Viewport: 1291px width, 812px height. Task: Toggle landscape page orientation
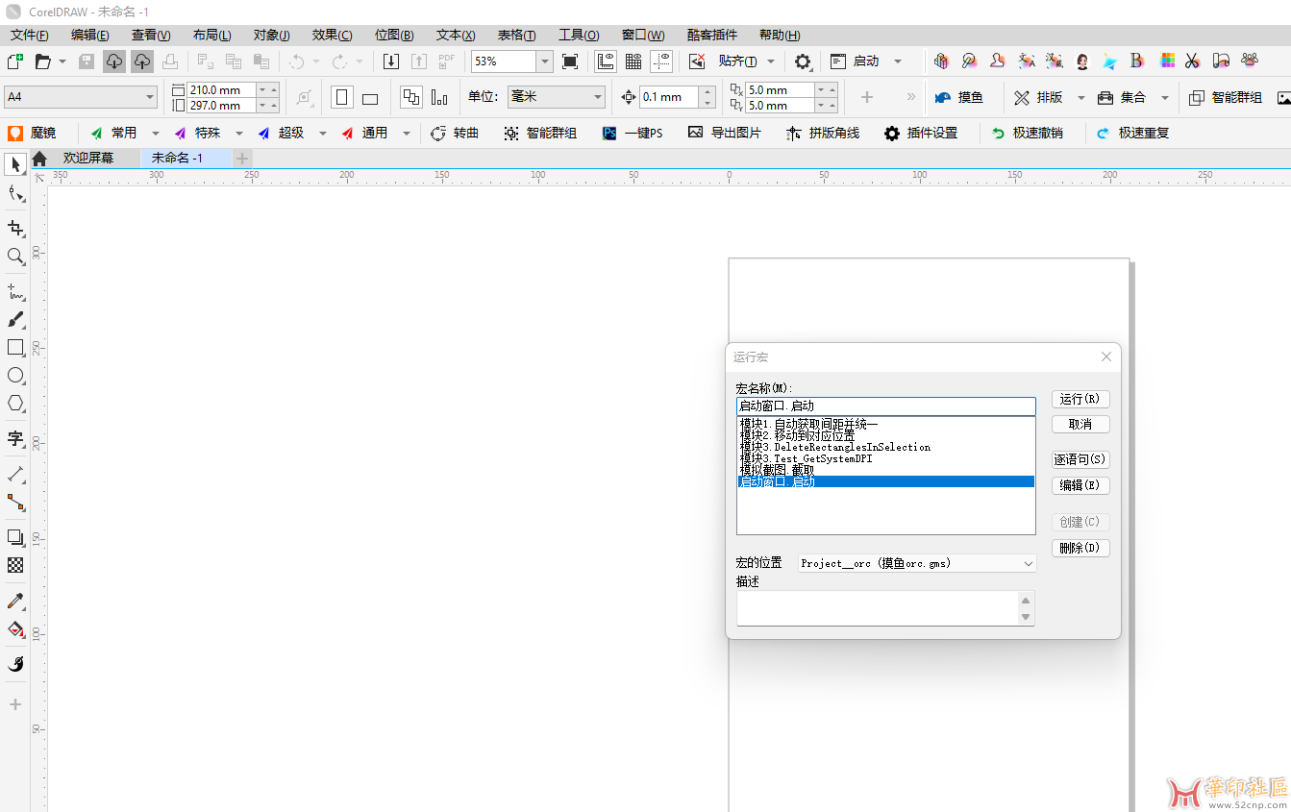(370, 98)
